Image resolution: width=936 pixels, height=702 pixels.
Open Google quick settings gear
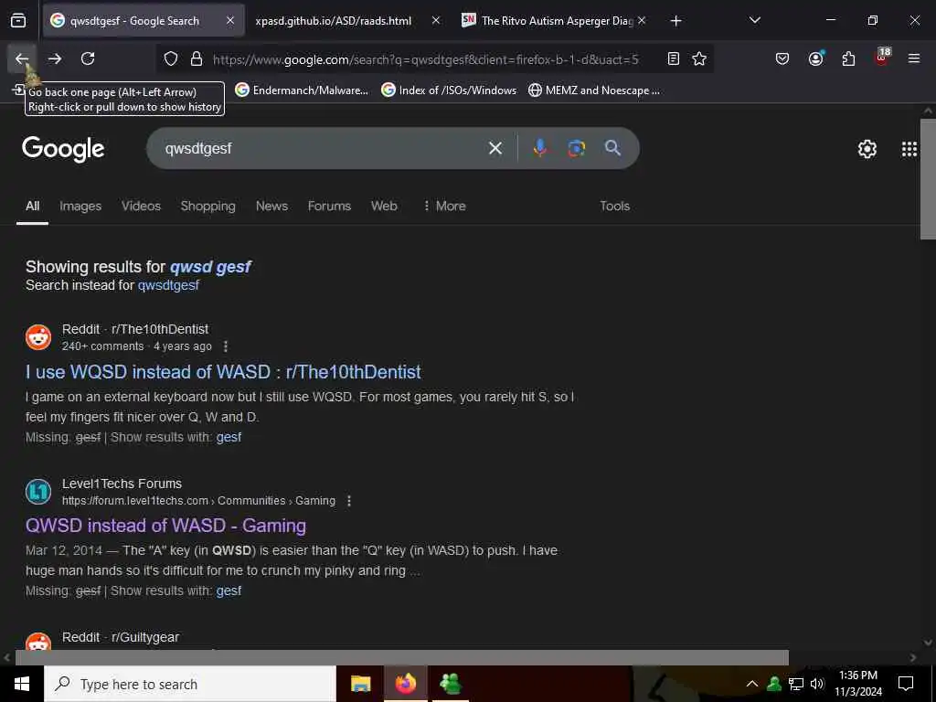tap(867, 149)
